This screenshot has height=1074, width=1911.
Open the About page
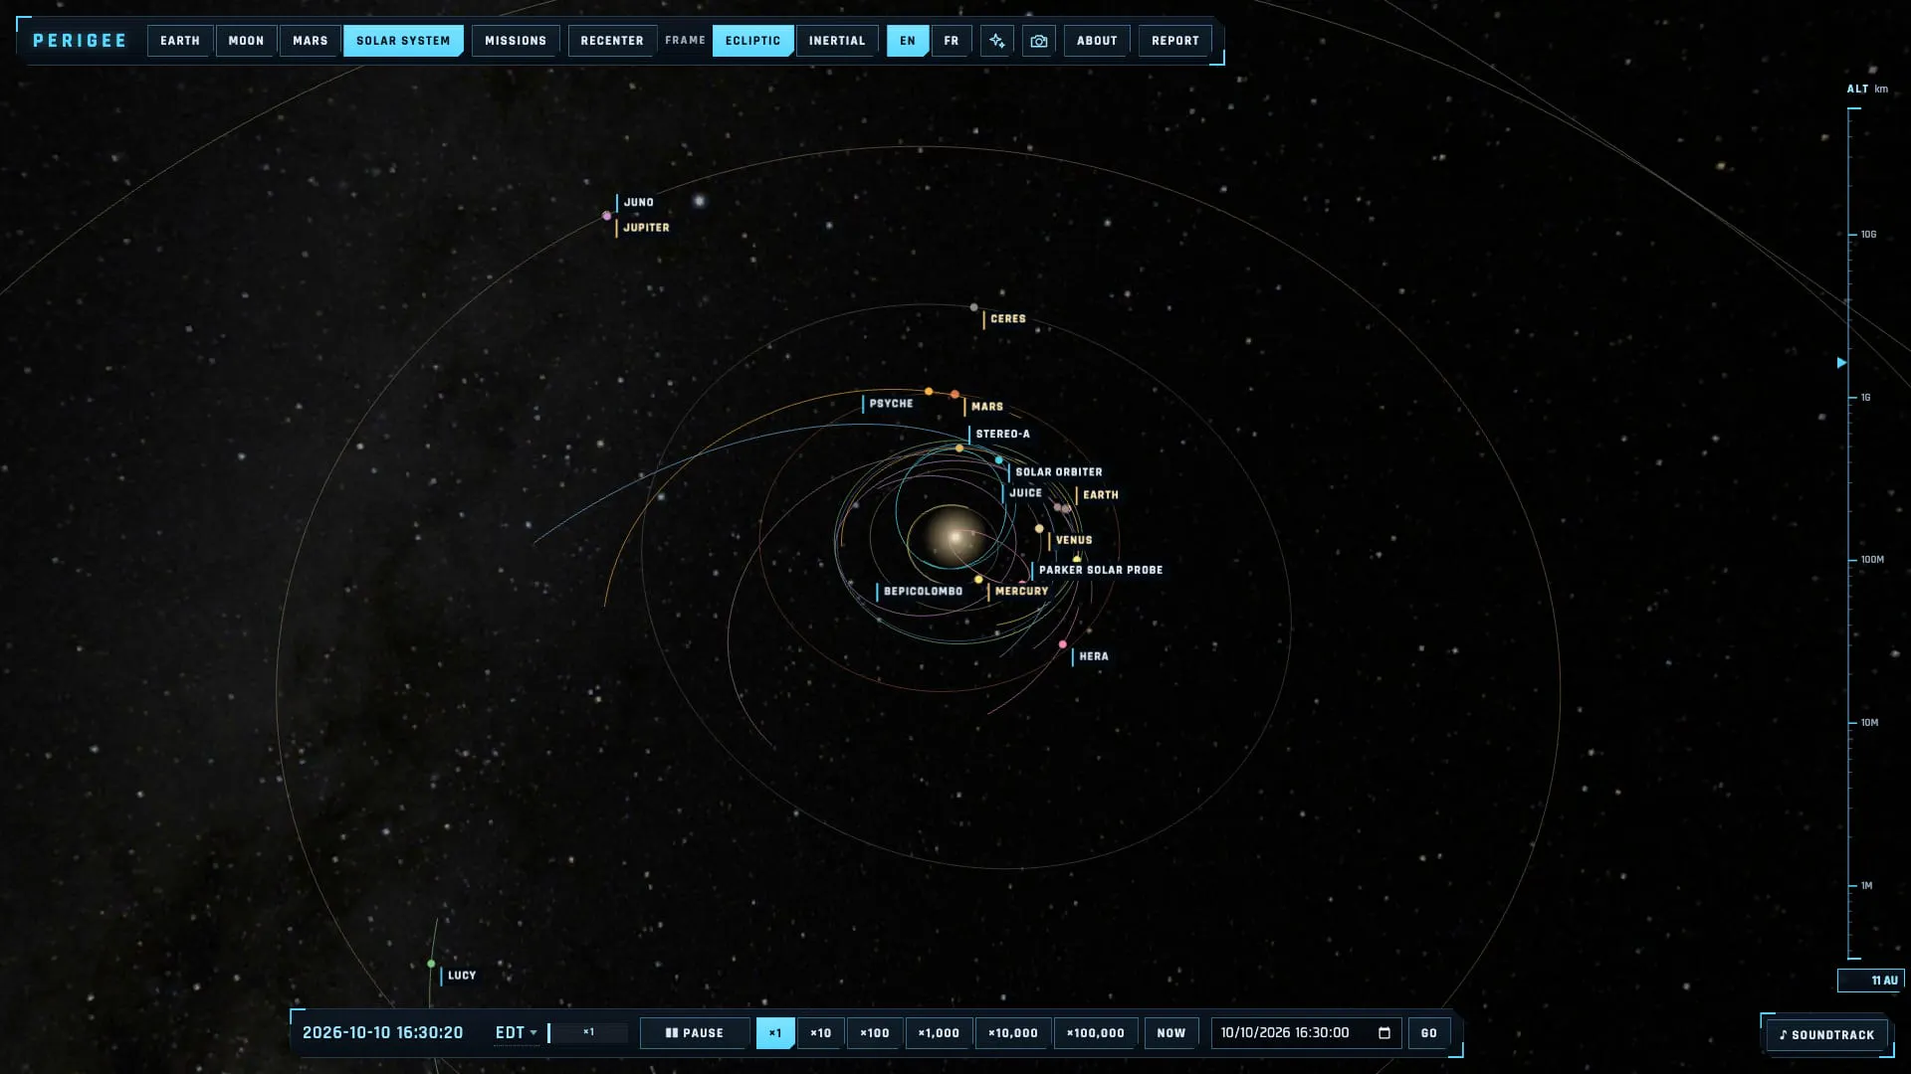[1097, 41]
